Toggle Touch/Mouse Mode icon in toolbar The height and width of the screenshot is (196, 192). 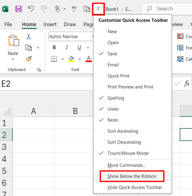[57, 9]
